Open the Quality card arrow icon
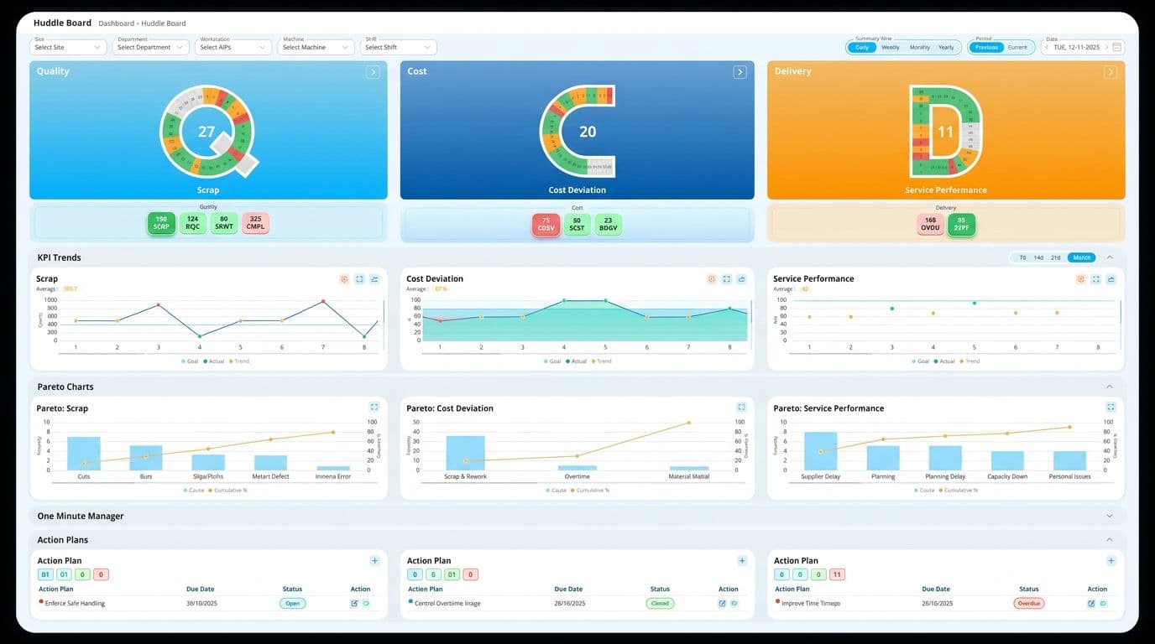The height and width of the screenshot is (644, 1155). [x=373, y=72]
